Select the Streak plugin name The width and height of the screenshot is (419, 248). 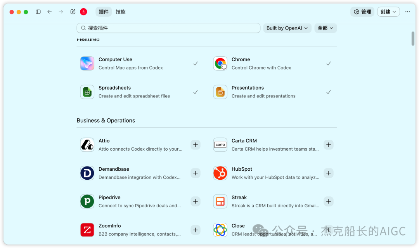[239, 197]
